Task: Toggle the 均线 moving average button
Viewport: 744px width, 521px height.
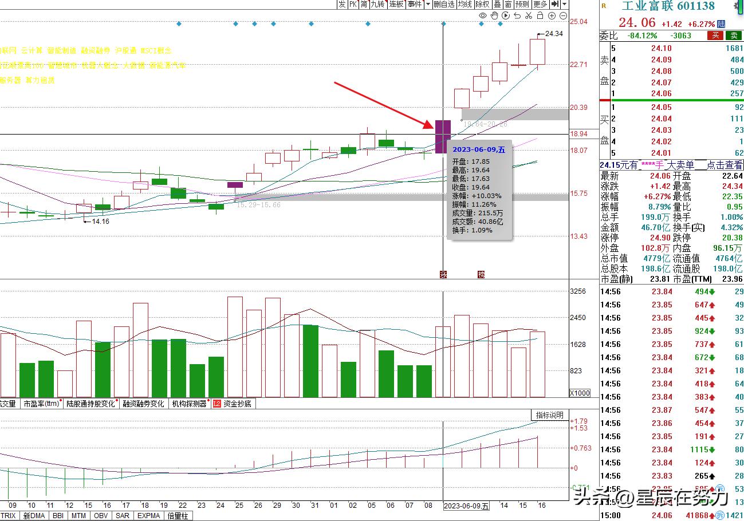Action: coord(465,5)
